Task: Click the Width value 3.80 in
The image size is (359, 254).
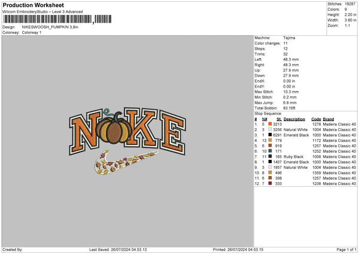Action: click(350, 20)
